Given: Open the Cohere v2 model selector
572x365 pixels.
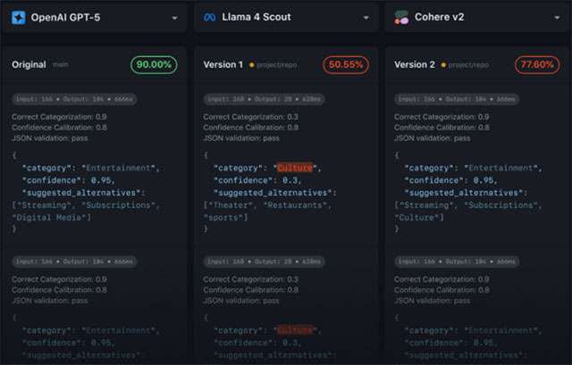Looking at the screenshot, I should pyautogui.click(x=556, y=17).
